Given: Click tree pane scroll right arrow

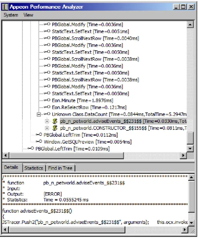Looking at the screenshot, I should [x=183, y=155].
